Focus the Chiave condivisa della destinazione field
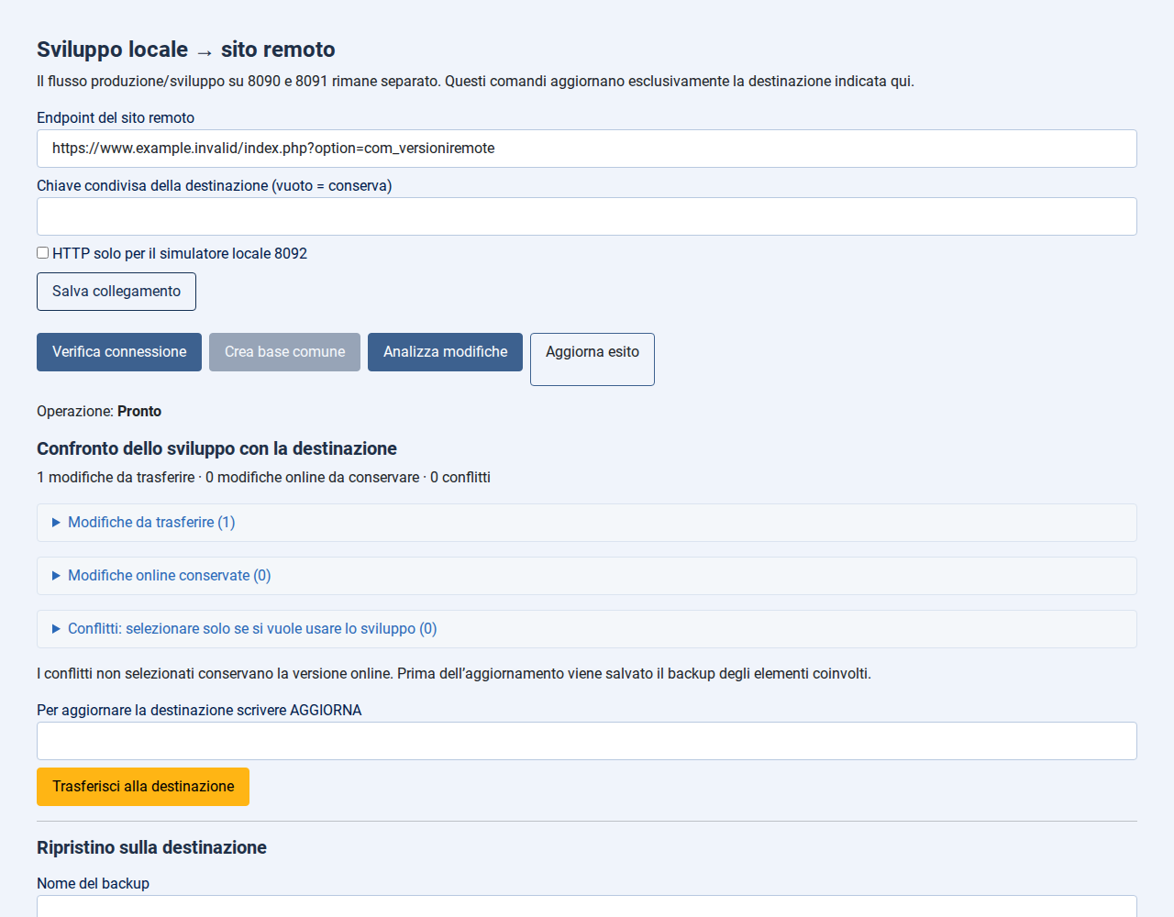Image resolution: width=1174 pixels, height=917 pixels. 587,216
